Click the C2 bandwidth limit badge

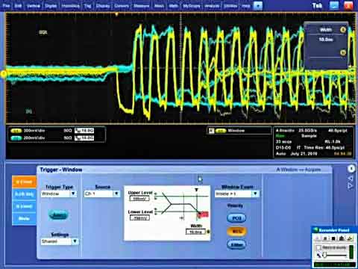84,138
